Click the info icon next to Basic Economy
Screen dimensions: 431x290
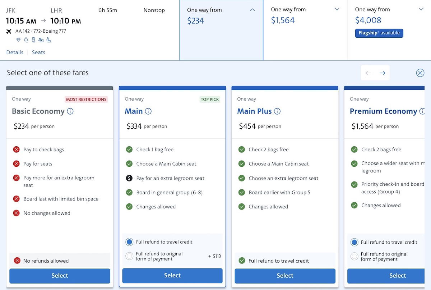coord(70,111)
